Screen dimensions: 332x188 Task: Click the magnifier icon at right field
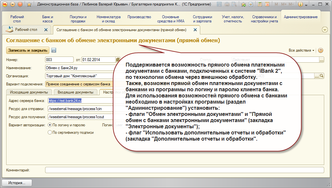pyautogui.click(x=322, y=76)
